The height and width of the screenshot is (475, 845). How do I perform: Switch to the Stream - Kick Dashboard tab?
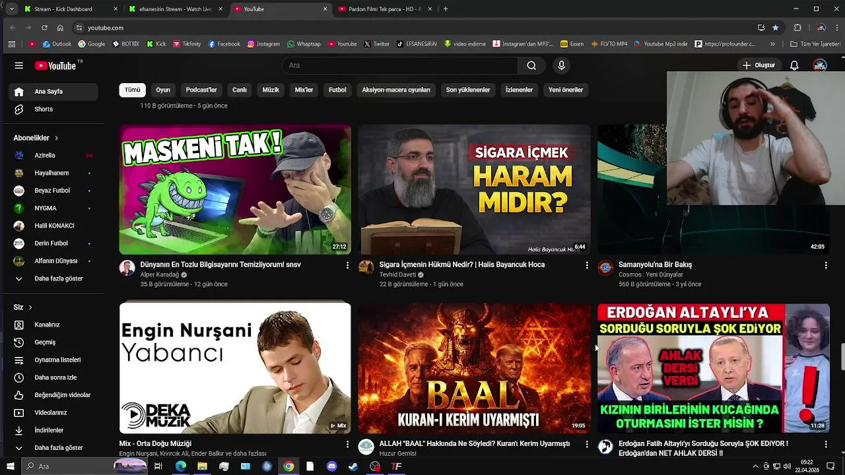point(69,9)
